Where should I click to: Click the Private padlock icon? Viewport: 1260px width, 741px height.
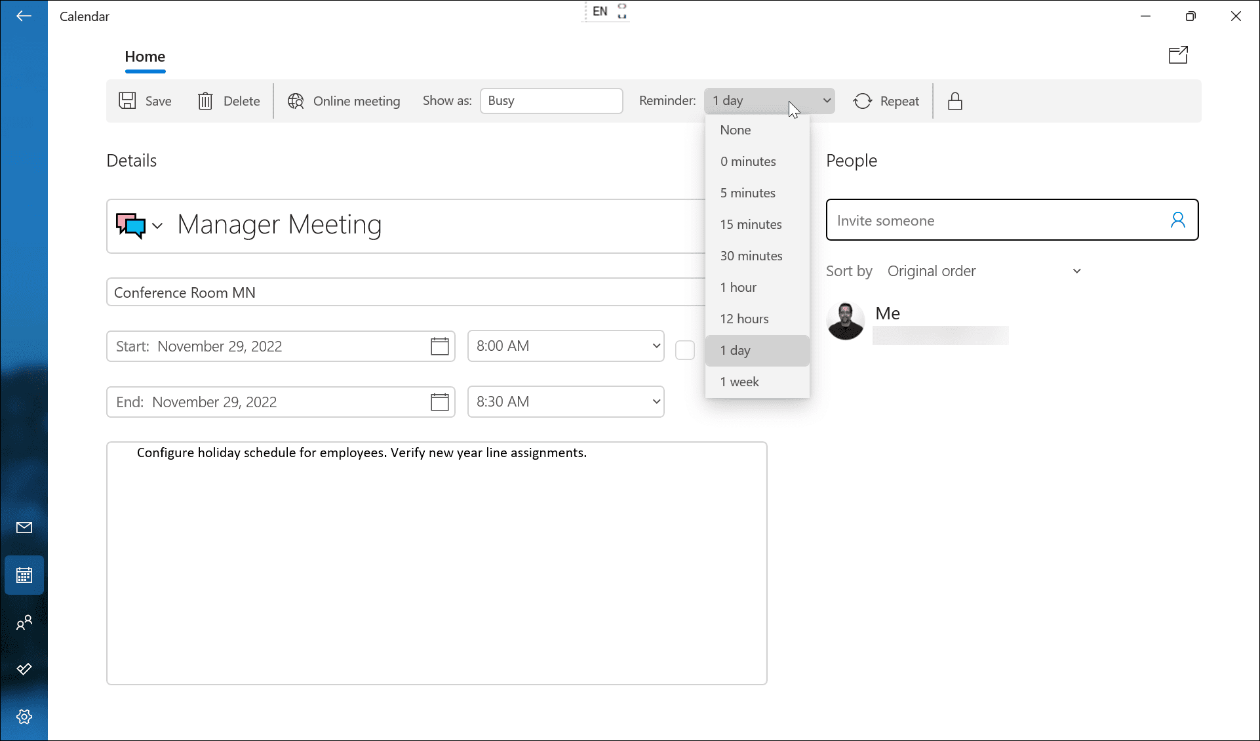point(955,101)
